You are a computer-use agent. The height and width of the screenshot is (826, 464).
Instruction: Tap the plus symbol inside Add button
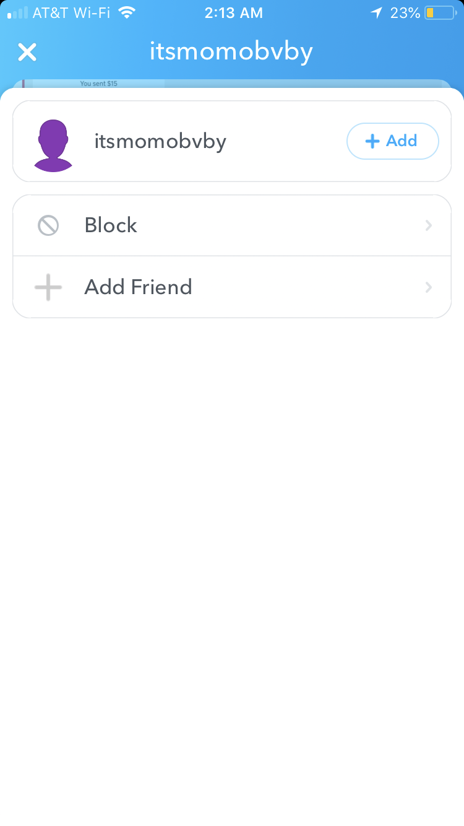372,141
